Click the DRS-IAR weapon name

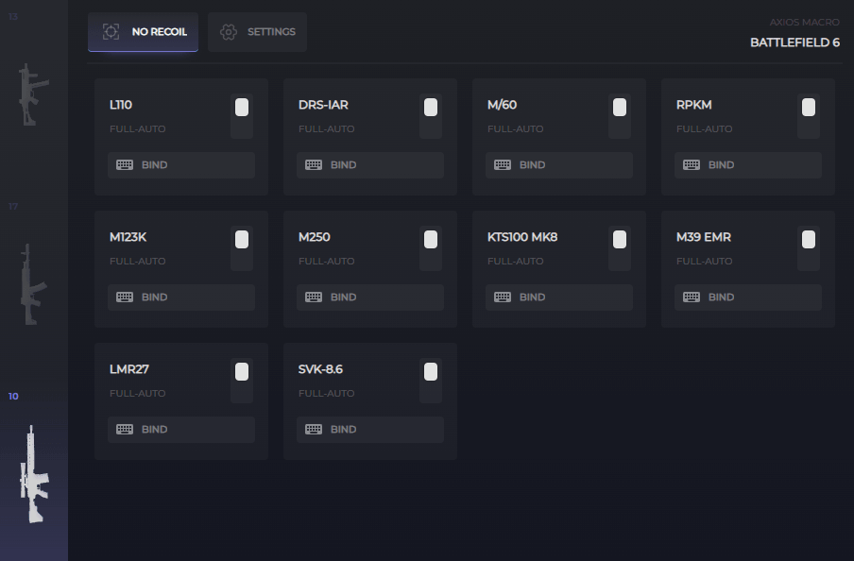323,105
